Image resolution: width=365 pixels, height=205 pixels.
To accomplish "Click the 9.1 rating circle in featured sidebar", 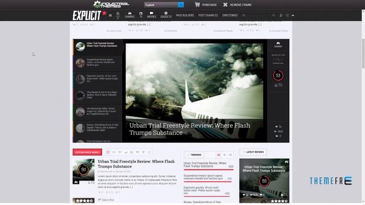I will 278,75.
